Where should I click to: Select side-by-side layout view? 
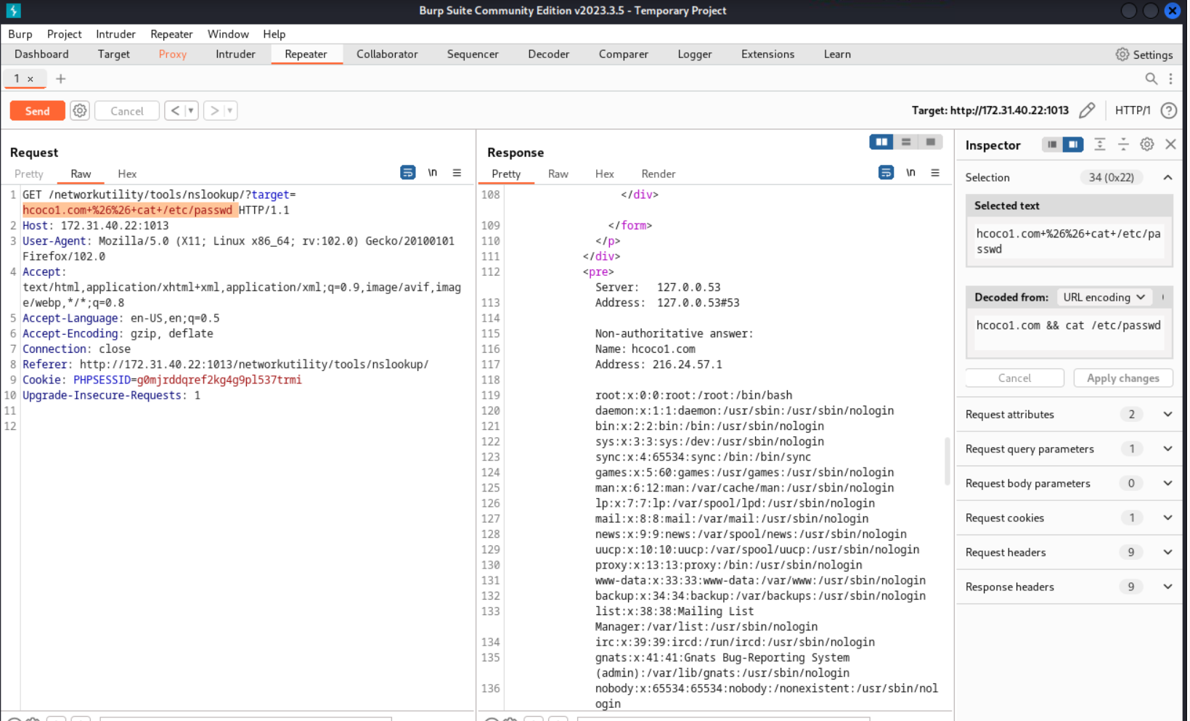click(x=881, y=142)
